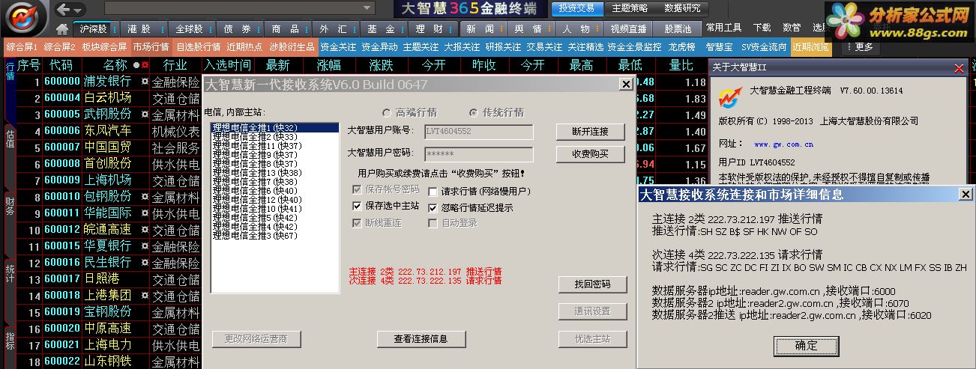Screen dimensions: 976x369
Task: Click the gray dot icon in 名称 header
Action: (x=136, y=66)
